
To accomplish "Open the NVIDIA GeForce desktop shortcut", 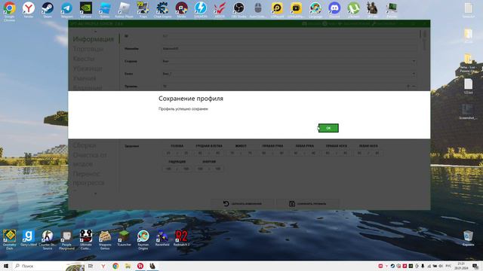I will pos(85,10).
